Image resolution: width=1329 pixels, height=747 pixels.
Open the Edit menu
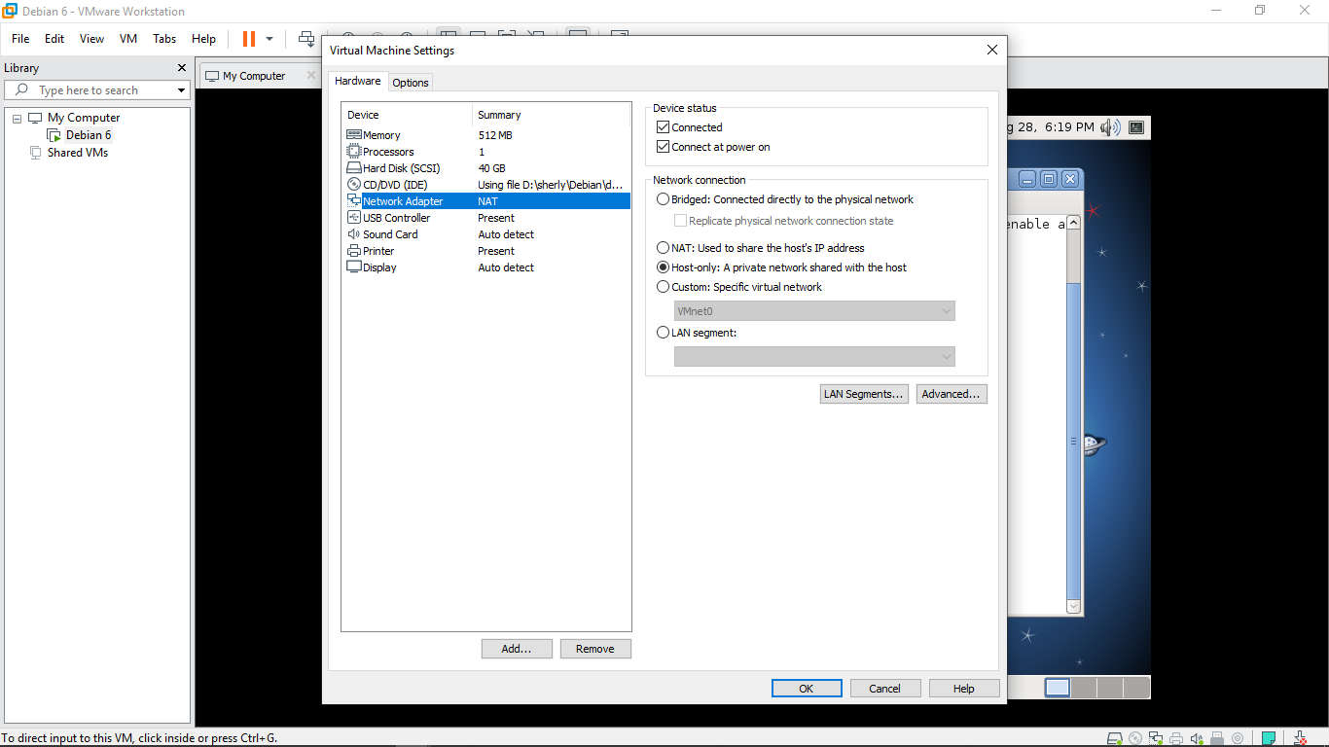point(54,39)
